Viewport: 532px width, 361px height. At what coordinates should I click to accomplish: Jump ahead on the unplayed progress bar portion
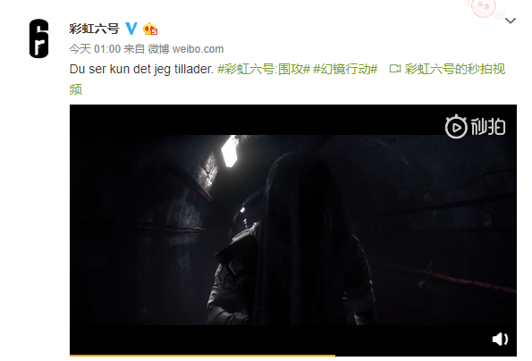[426, 356]
